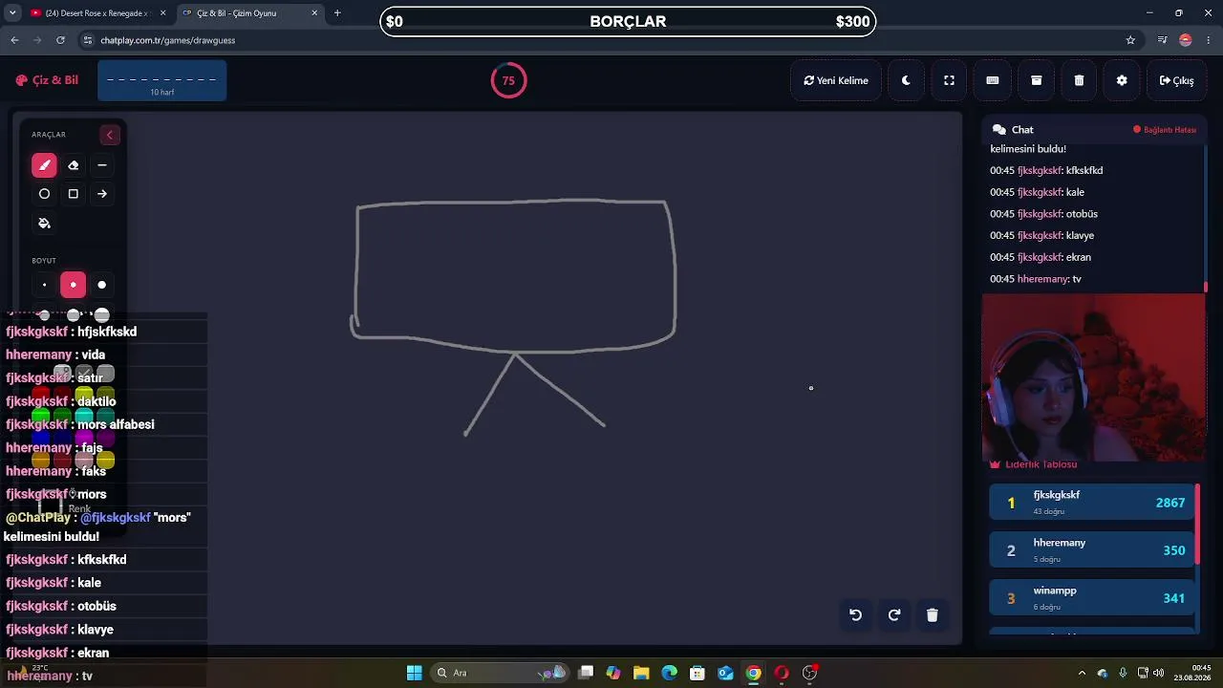Click the Çiz & Bil logo
Image resolution: width=1223 pixels, height=688 pixels.
click(x=47, y=80)
